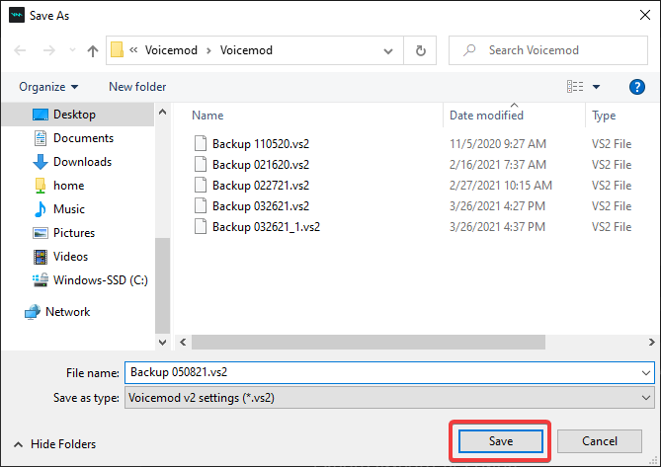Create a New folder
The width and height of the screenshot is (661, 467).
tap(137, 87)
